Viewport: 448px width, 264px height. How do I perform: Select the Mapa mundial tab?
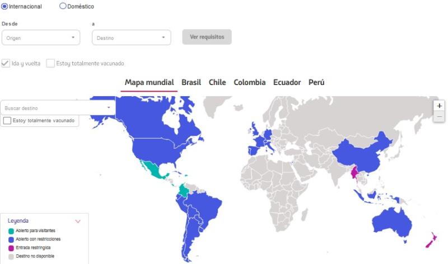(x=149, y=82)
